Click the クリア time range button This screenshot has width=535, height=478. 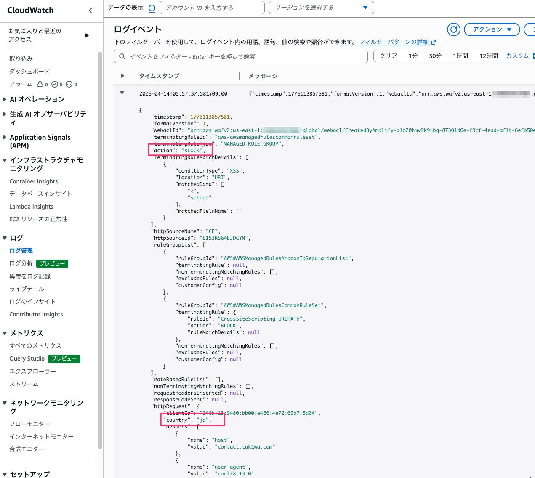[388, 56]
